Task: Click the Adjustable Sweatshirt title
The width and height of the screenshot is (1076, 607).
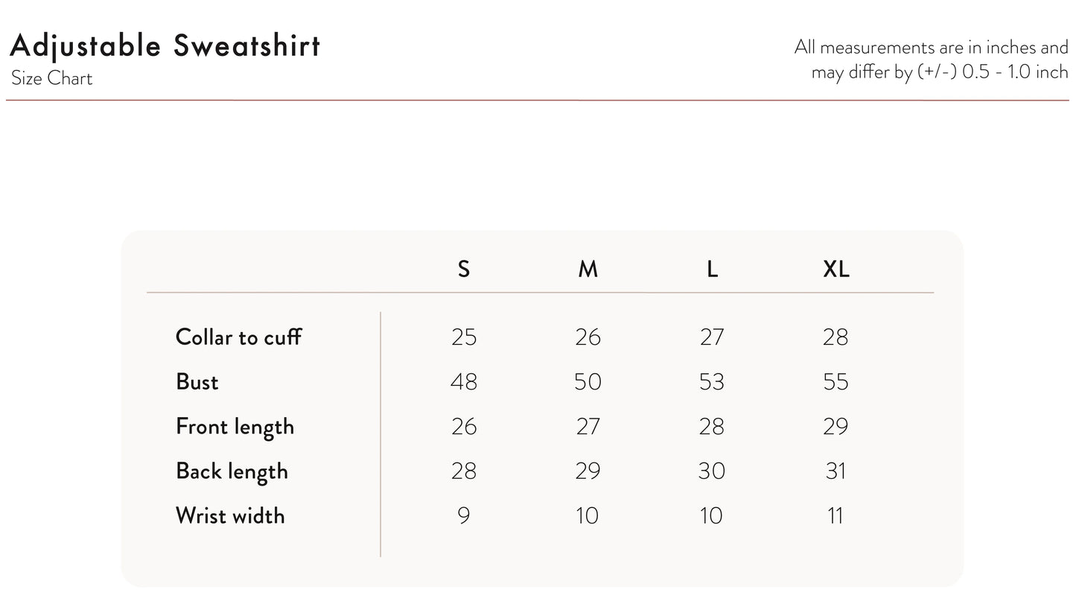Action: pyautogui.click(x=165, y=46)
